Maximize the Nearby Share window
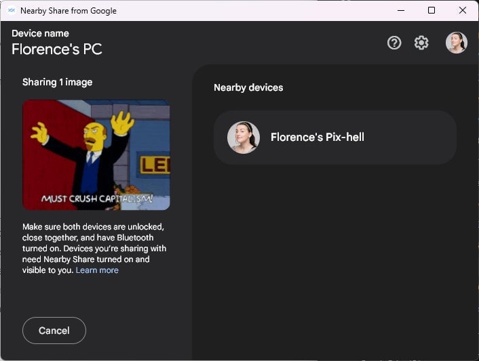 click(x=432, y=10)
